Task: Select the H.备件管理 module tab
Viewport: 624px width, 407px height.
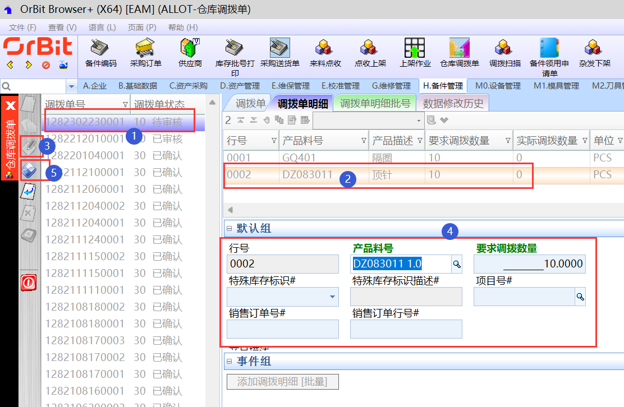Action: [443, 86]
